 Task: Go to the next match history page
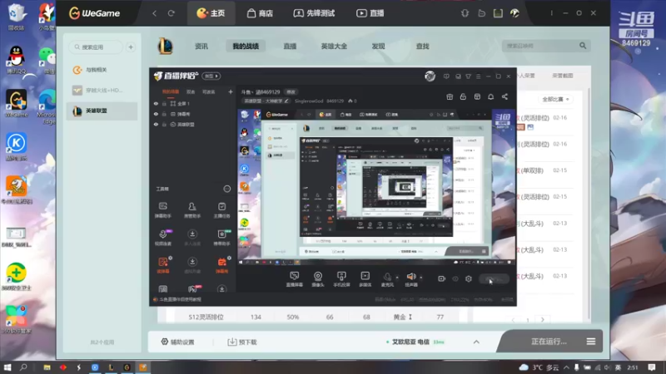[x=543, y=320]
